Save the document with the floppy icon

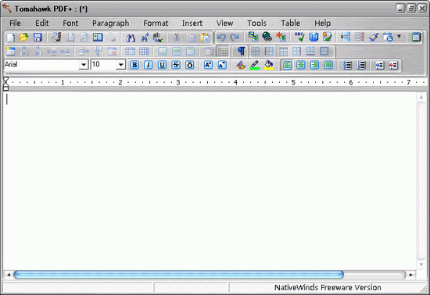[x=38, y=38]
